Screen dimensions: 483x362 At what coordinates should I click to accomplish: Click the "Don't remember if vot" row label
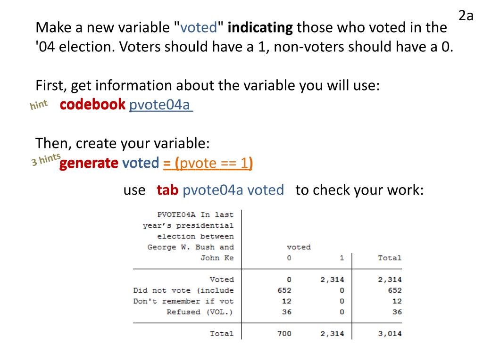(183, 301)
